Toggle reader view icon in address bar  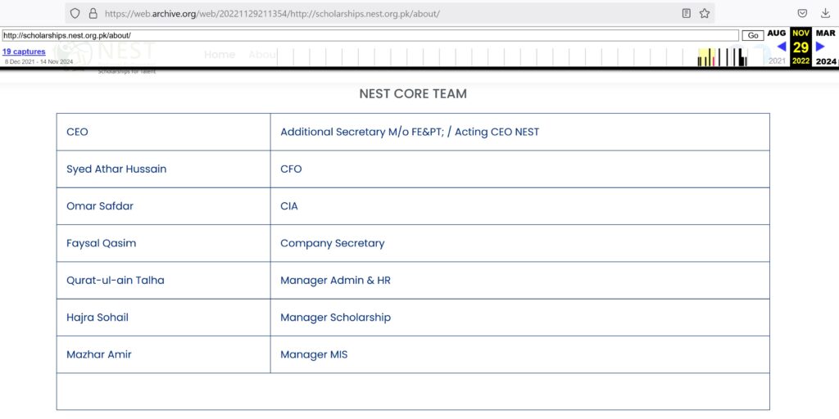pos(687,13)
